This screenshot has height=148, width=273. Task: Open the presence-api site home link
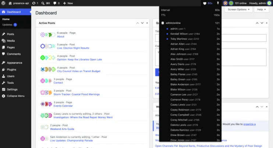click(19, 3)
